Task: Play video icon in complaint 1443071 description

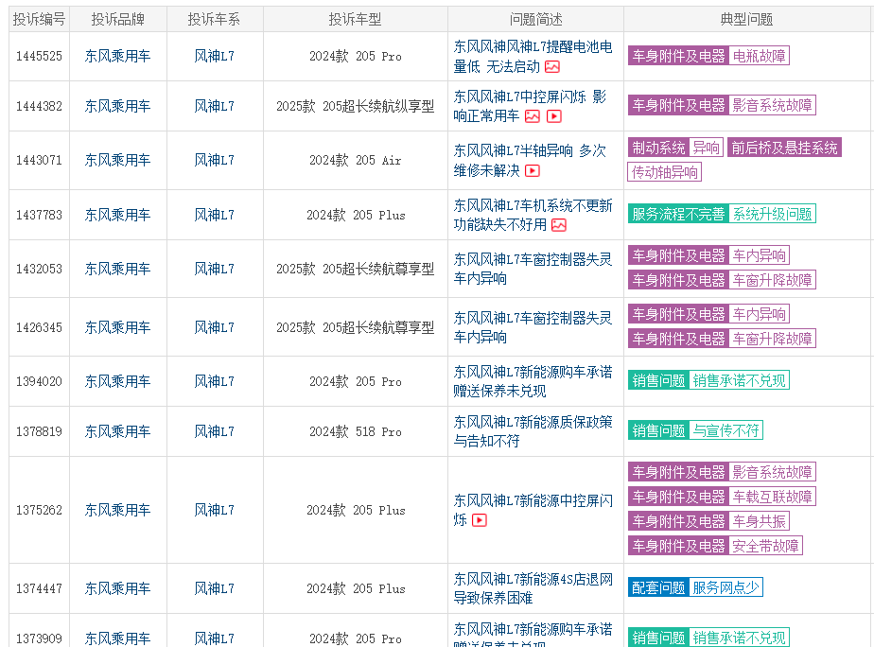Action: 533,170
